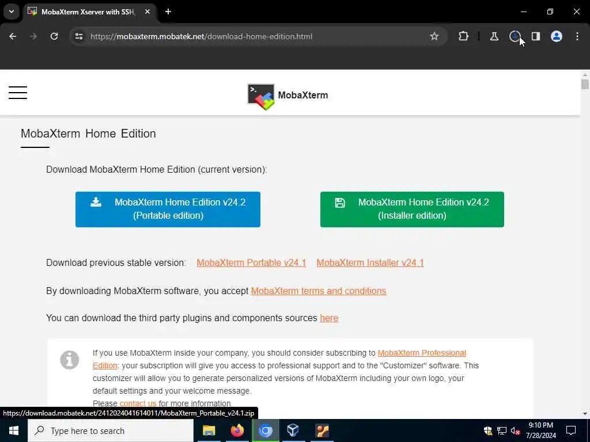Open the downloads indicator icon
The width and height of the screenshot is (590, 442).
pyautogui.click(x=515, y=36)
